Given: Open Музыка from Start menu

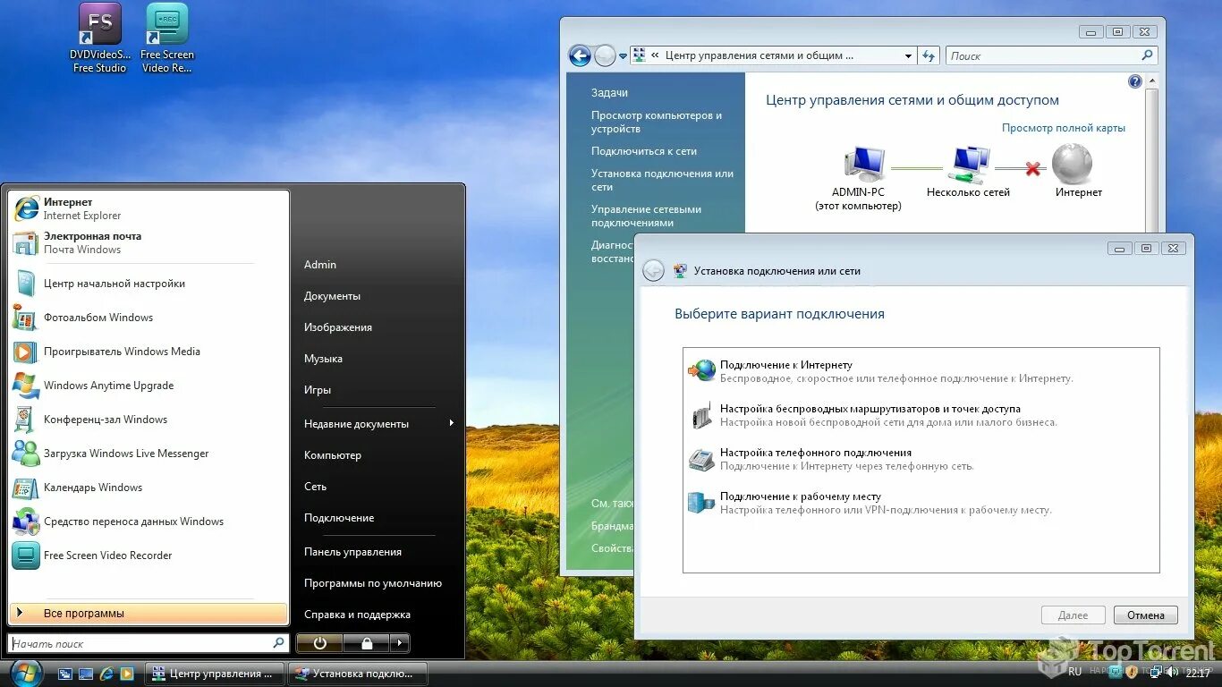Looking at the screenshot, I should [323, 359].
